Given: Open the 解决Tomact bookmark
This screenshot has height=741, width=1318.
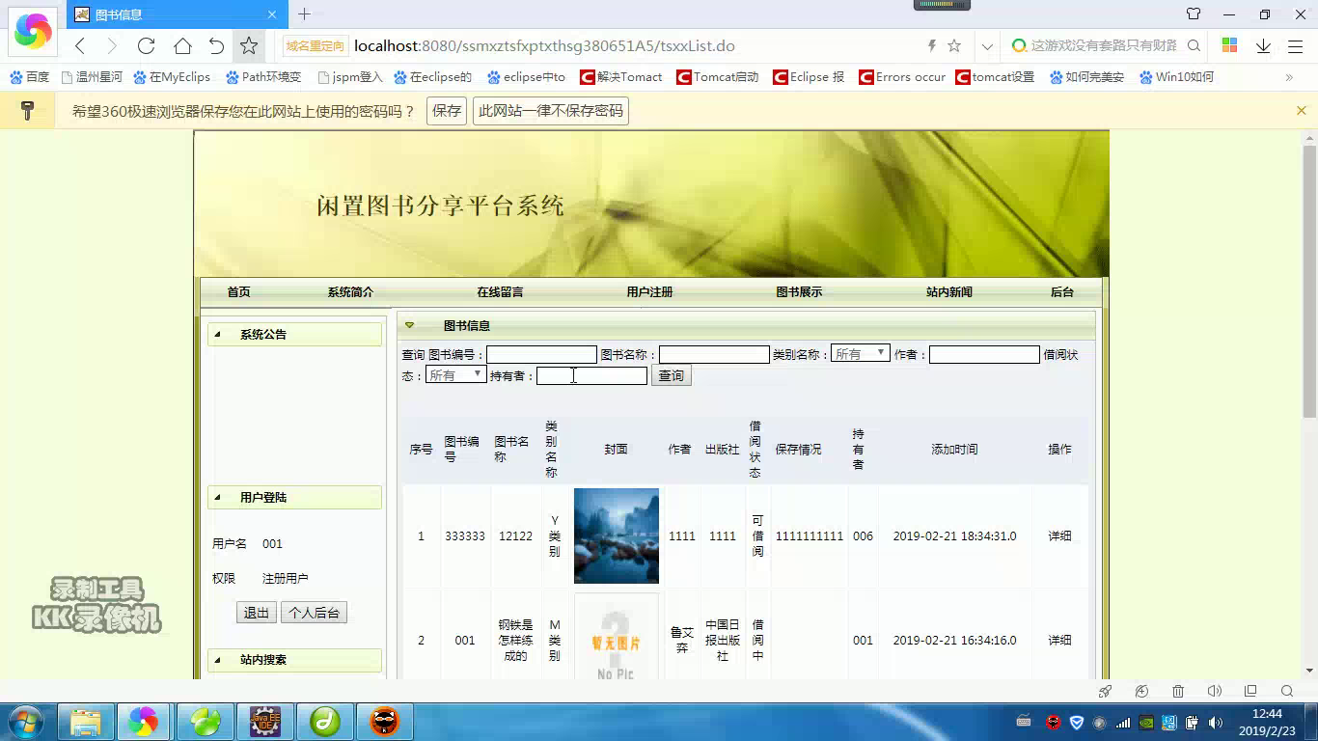Looking at the screenshot, I should coord(621,77).
